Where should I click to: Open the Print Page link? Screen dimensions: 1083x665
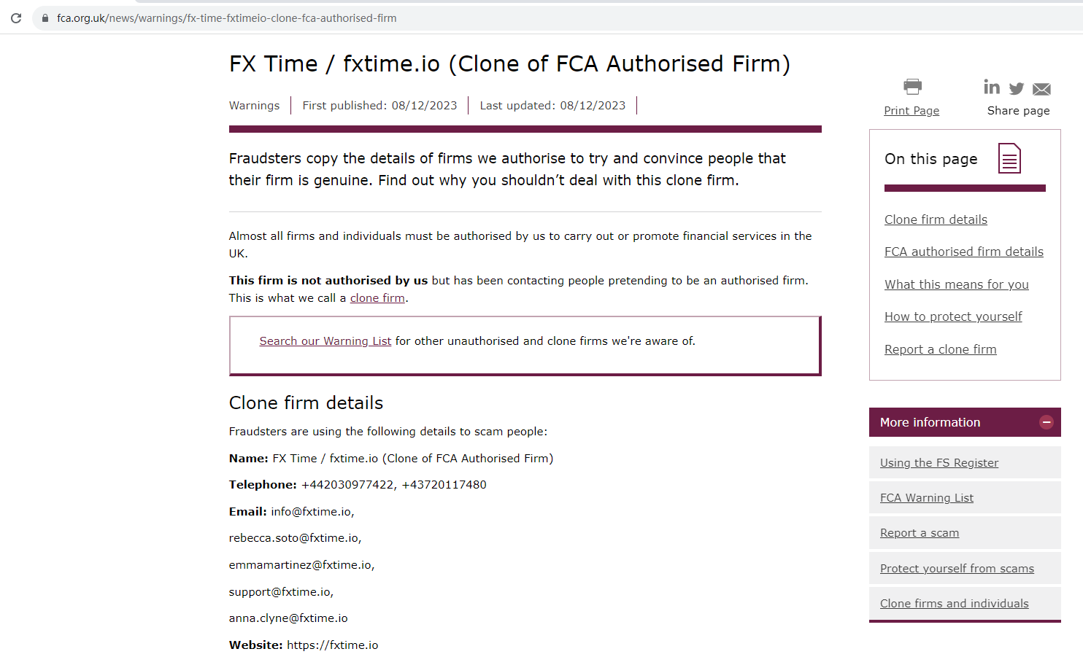(912, 111)
